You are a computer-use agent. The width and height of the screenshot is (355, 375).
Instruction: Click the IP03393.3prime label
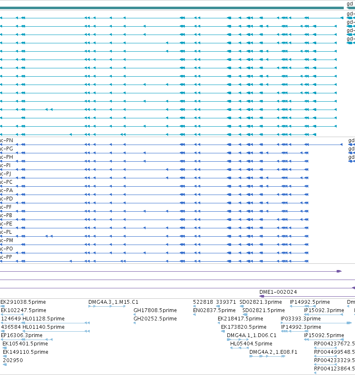point(301,319)
